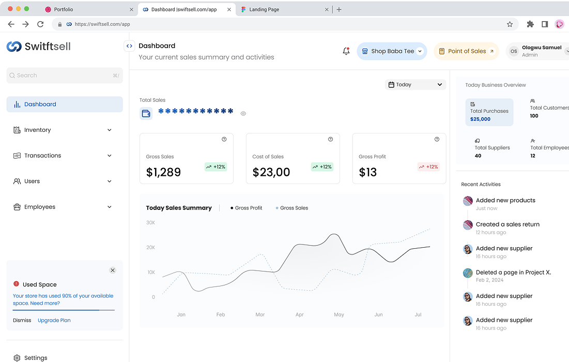Click the Transactions icon in sidebar
The width and height of the screenshot is (569, 362).
click(x=17, y=156)
